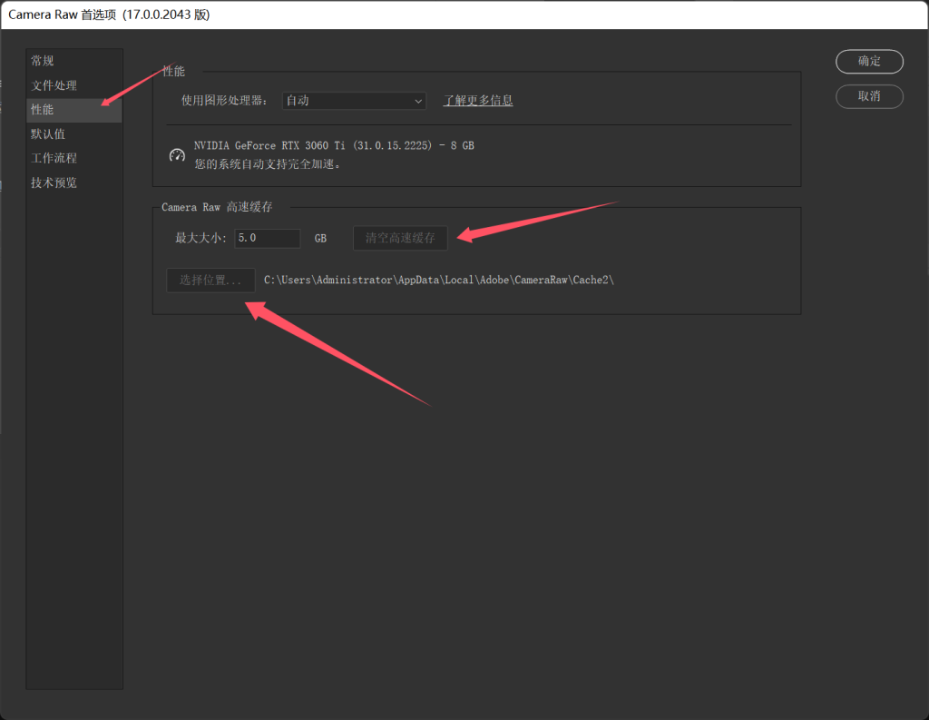
Task: Open the 常规 preferences section
Action: [43, 61]
